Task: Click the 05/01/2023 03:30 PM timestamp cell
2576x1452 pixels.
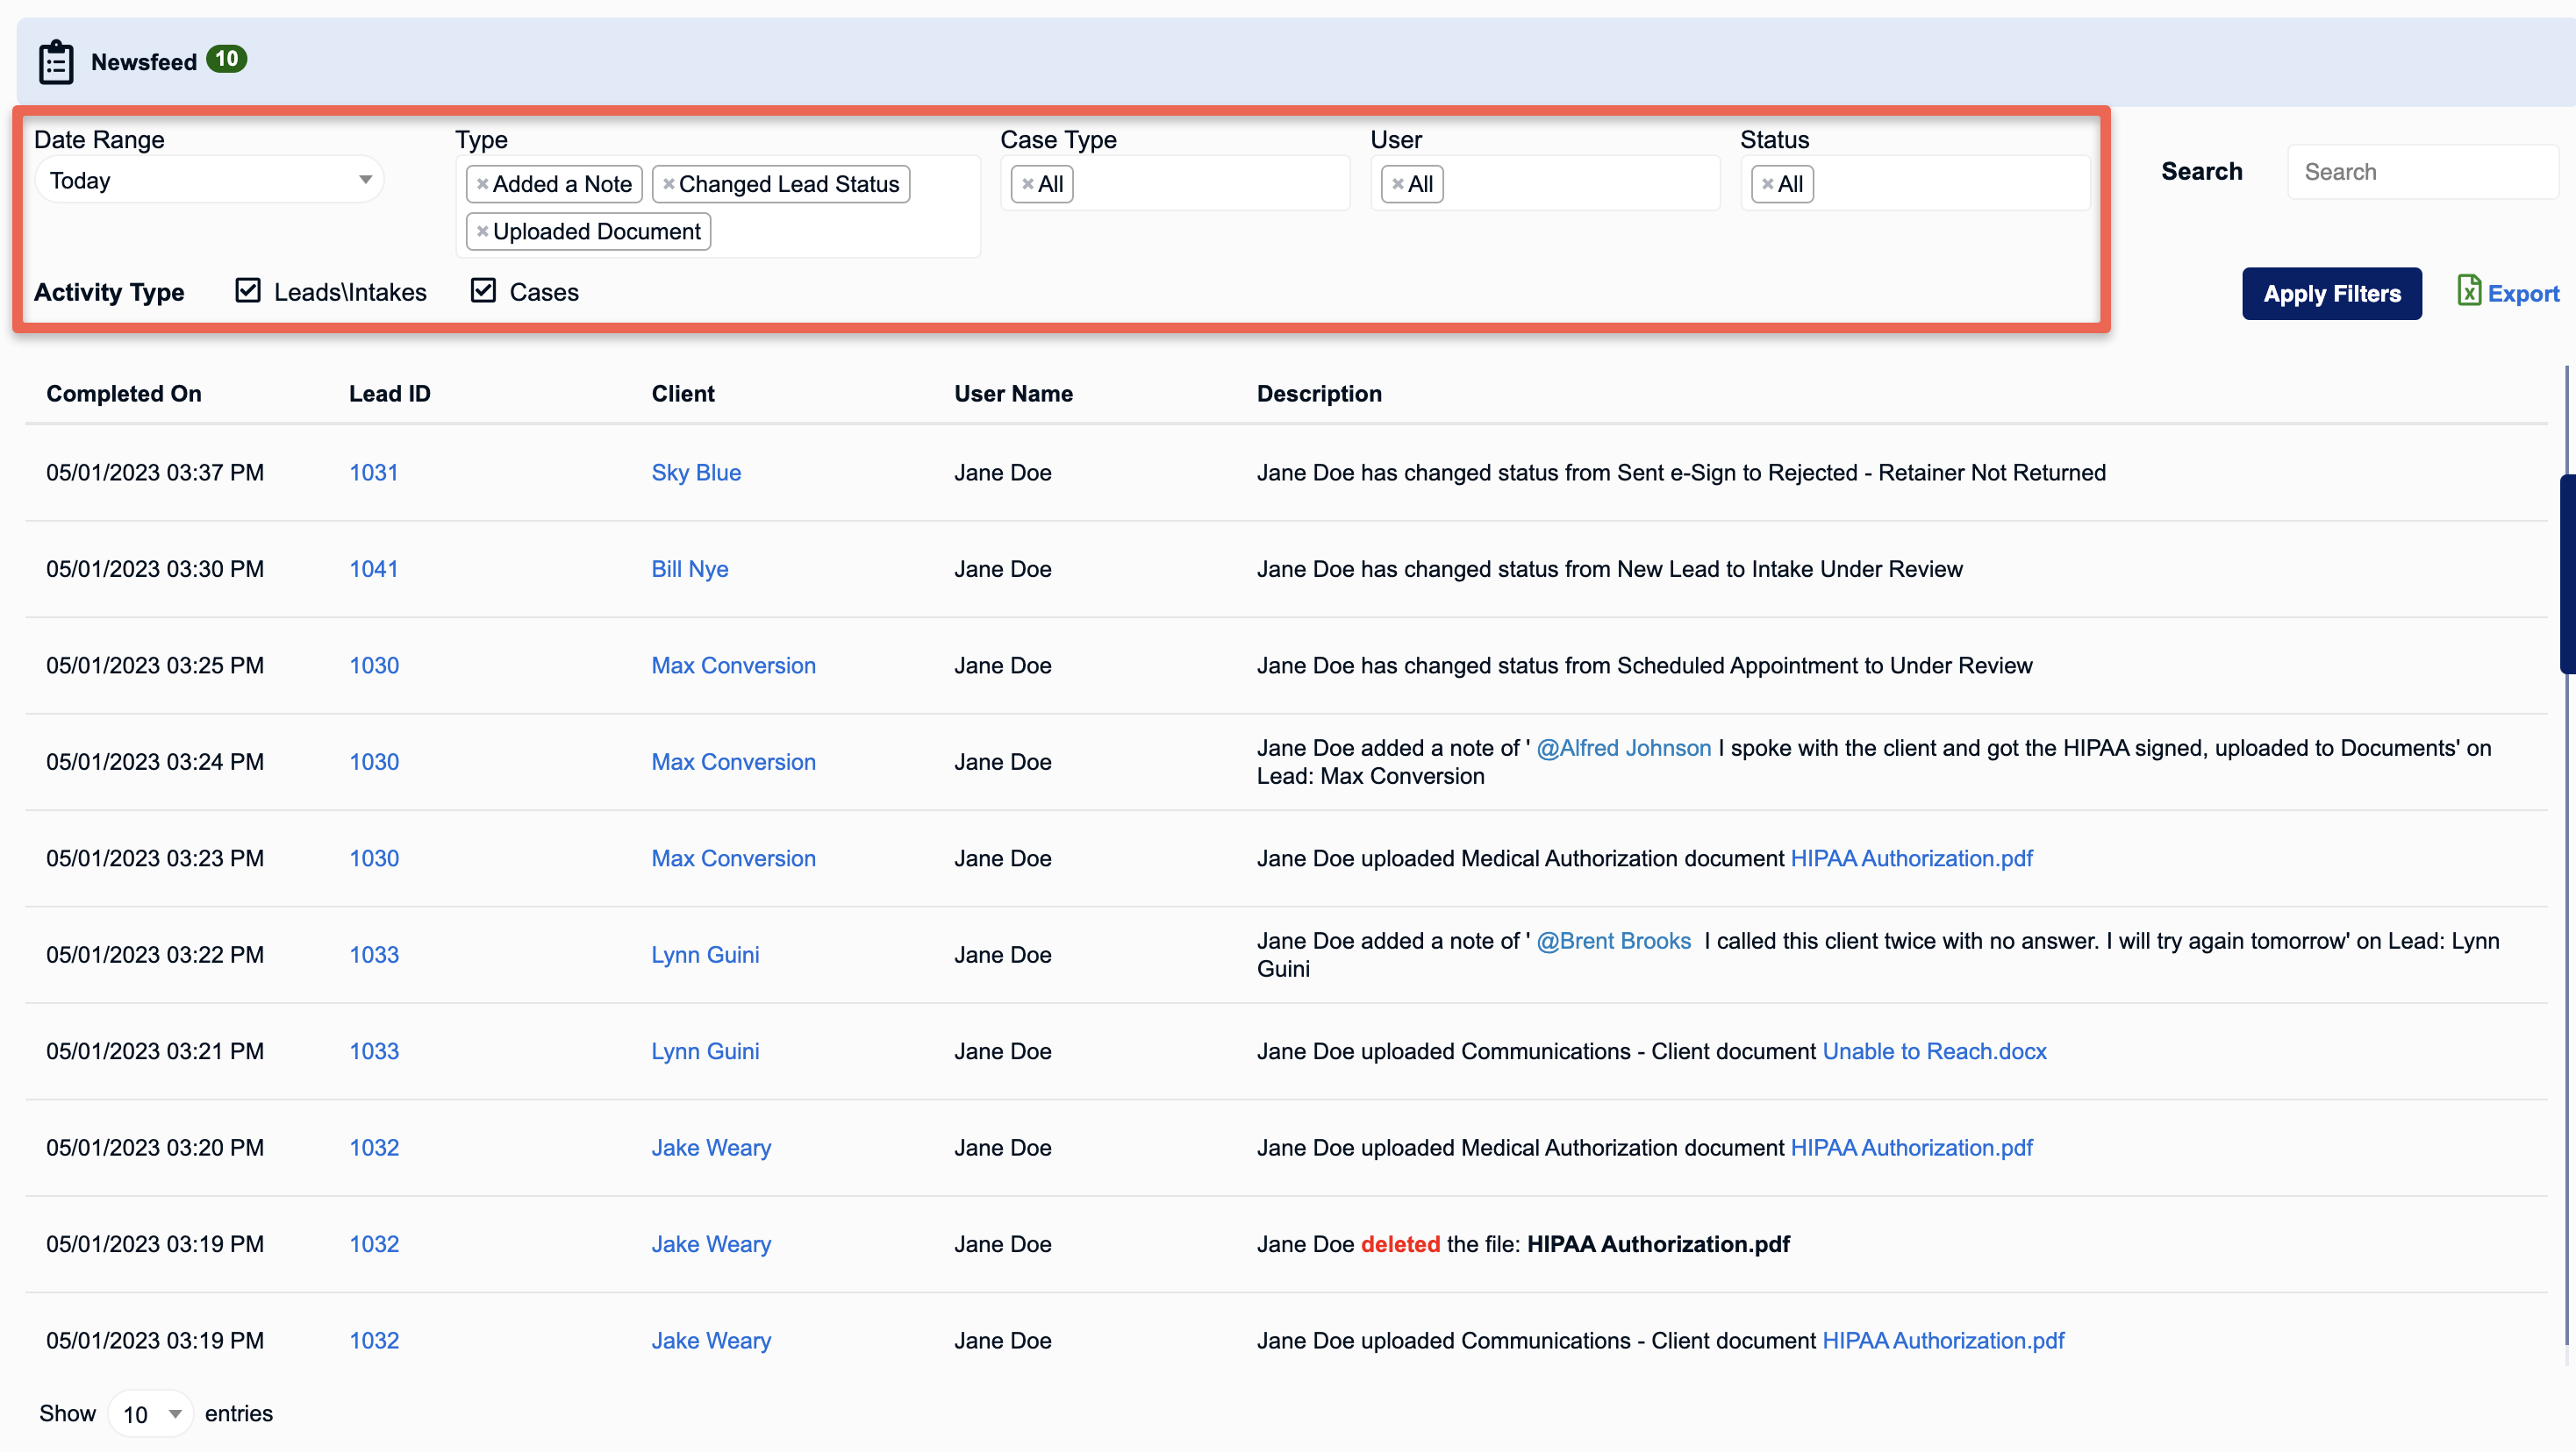Action: tap(155, 570)
